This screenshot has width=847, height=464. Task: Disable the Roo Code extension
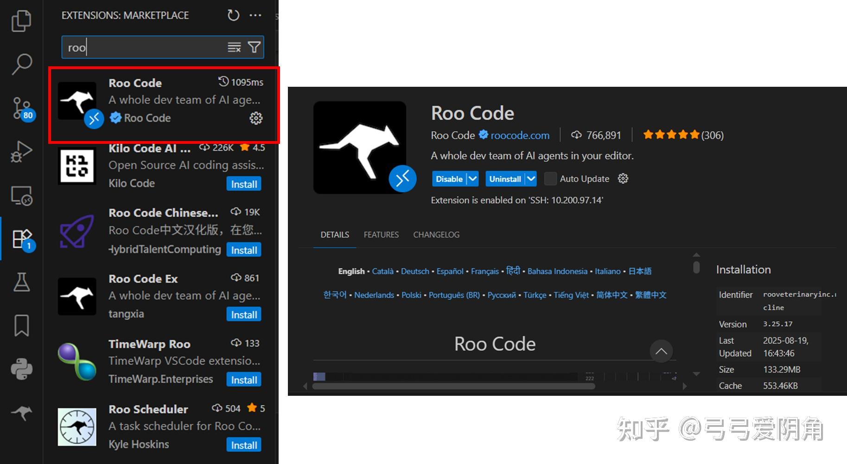[449, 179]
